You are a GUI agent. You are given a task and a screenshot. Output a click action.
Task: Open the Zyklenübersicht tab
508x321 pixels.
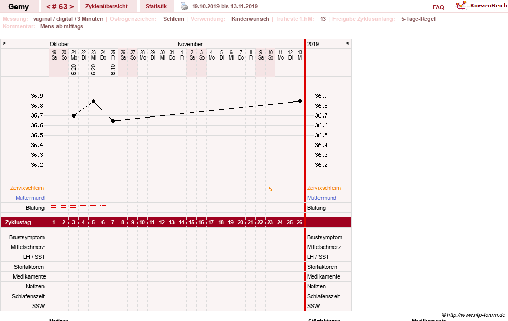coord(107,6)
